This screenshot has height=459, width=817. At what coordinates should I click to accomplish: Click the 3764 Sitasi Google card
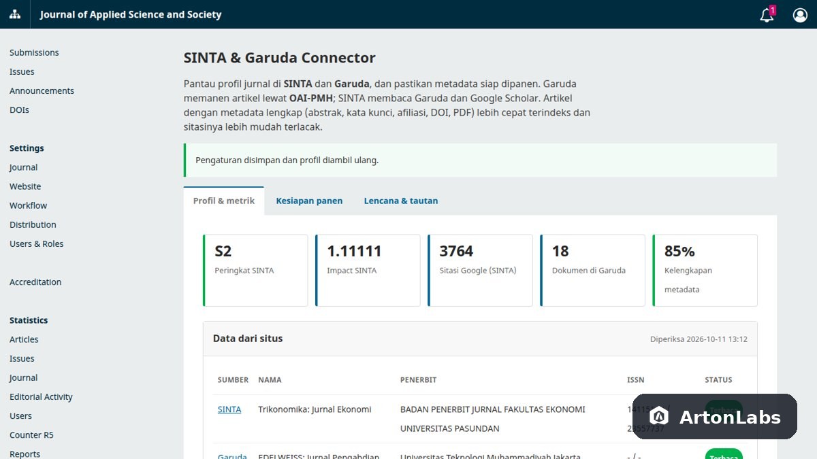480,271
